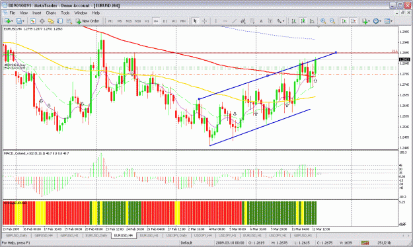Toggle the Terminal panel icon
Image resolution: width=413 pixels, height=247 pixels.
point(60,21)
